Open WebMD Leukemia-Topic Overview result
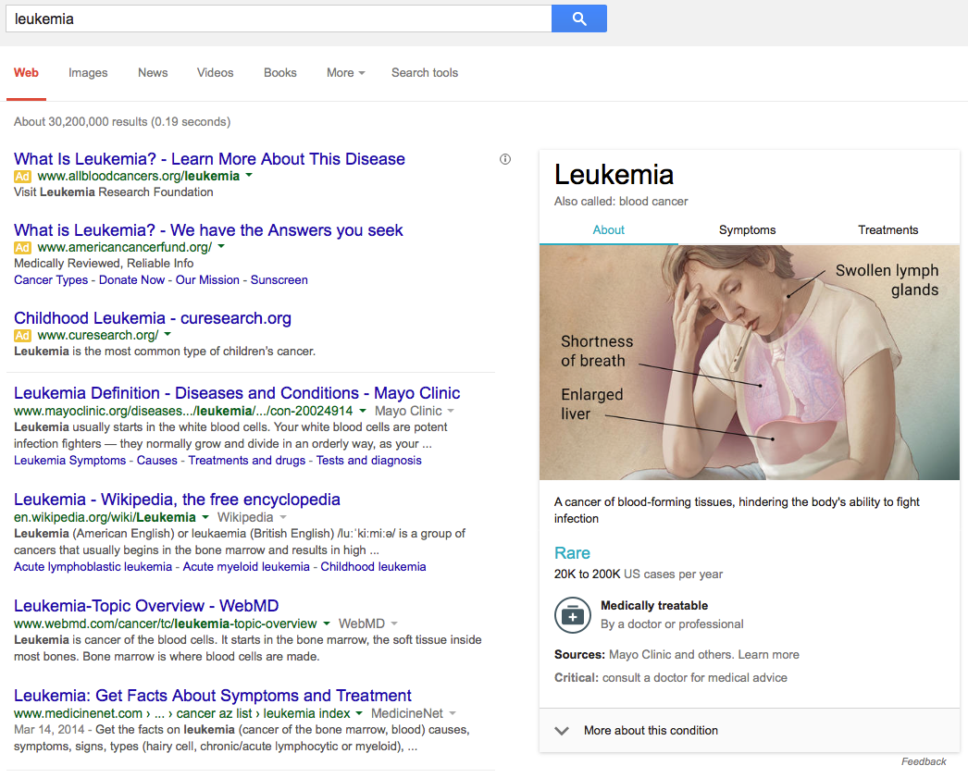 point(146,606)
